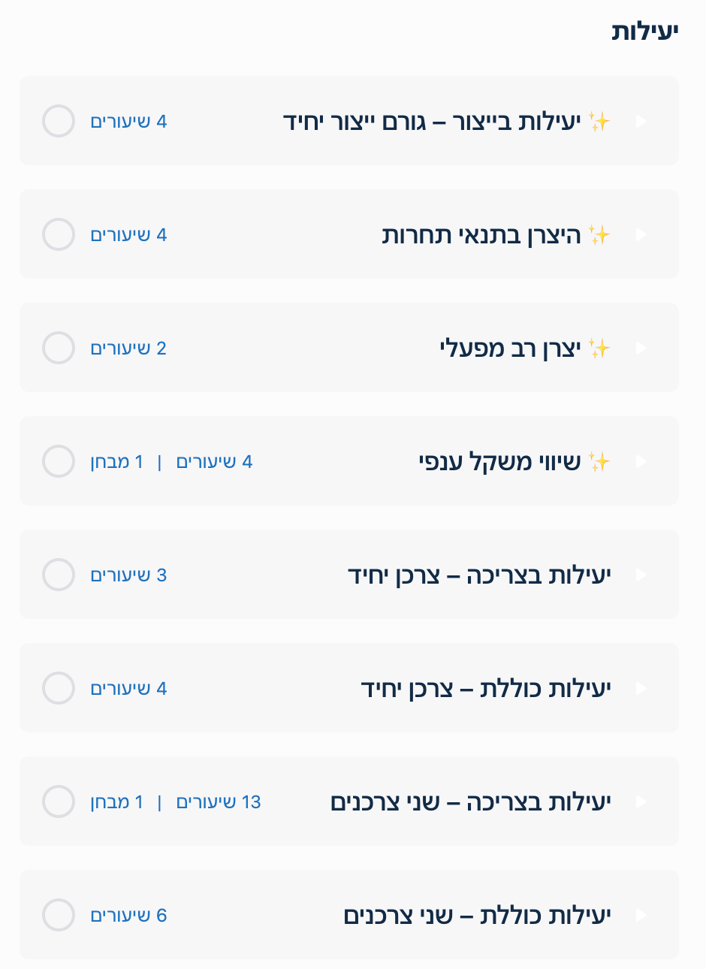Toggle completion circle for שיווי משקל ענפי
The width and height of the screenshot is (706, 969).
tap(59, 461)
